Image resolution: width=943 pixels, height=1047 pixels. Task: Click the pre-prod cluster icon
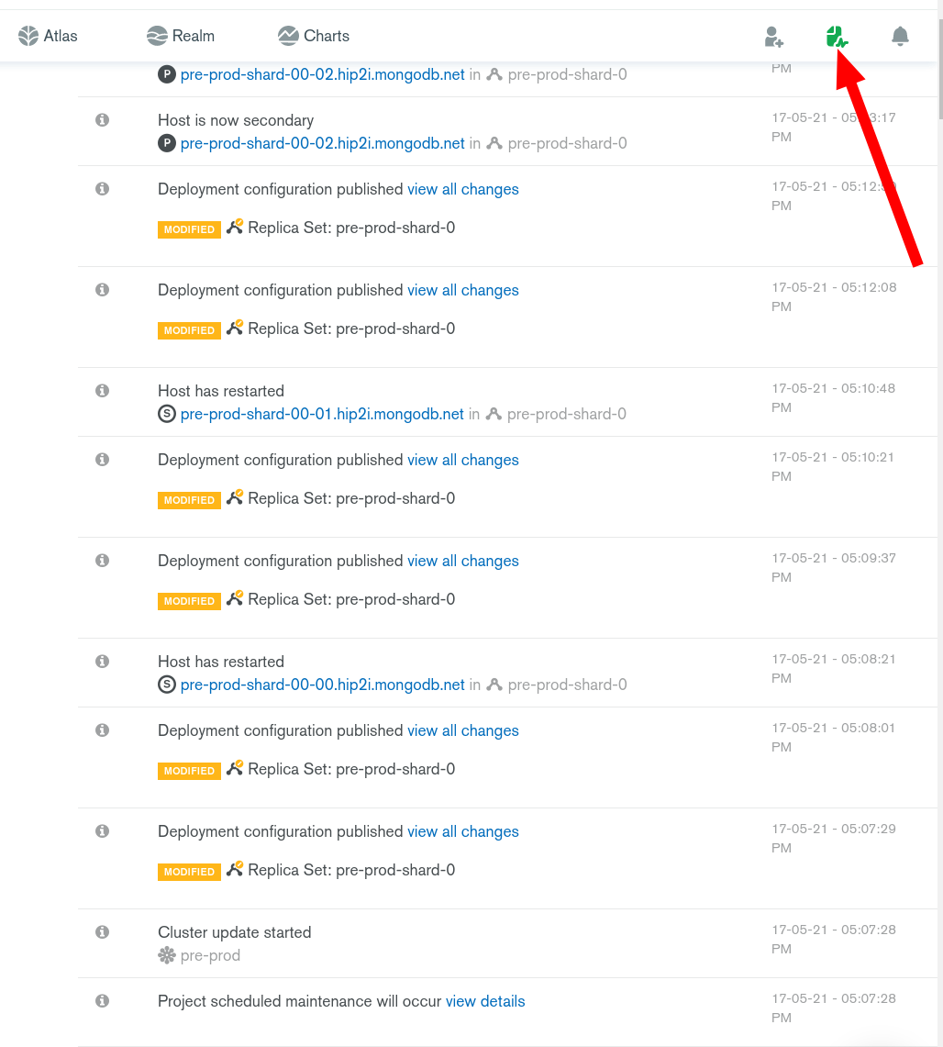pos(166,955)
